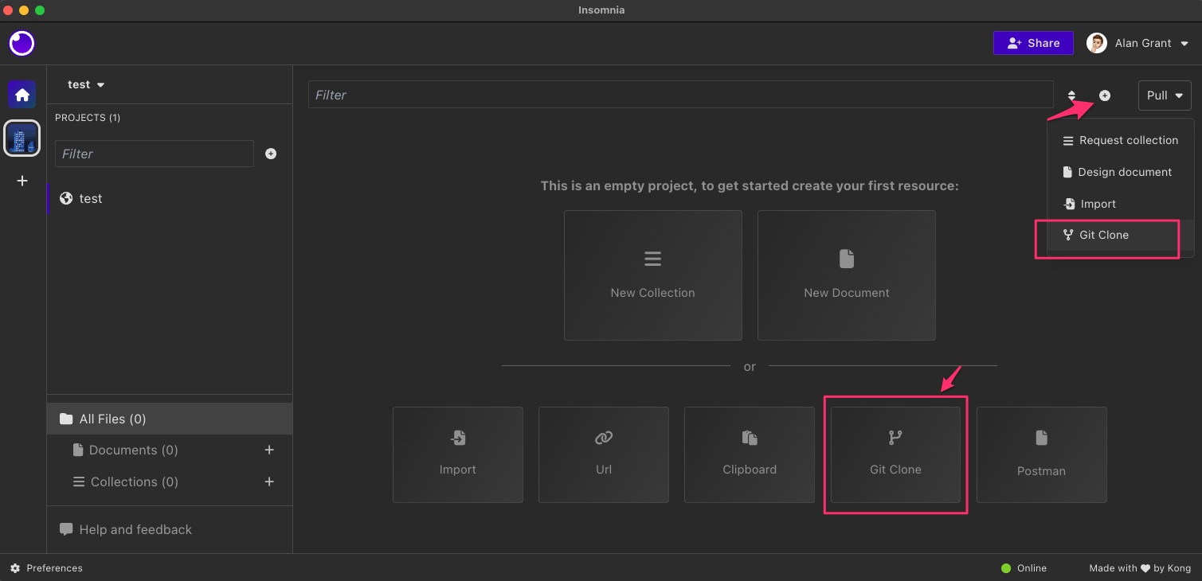Image resolution: width=1202 pixels, height=581 pixels.
Task: Select the test project row
Action: coord(170,198)
